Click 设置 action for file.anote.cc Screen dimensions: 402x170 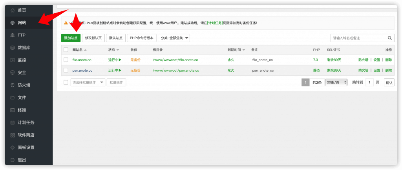pos(376,60)
